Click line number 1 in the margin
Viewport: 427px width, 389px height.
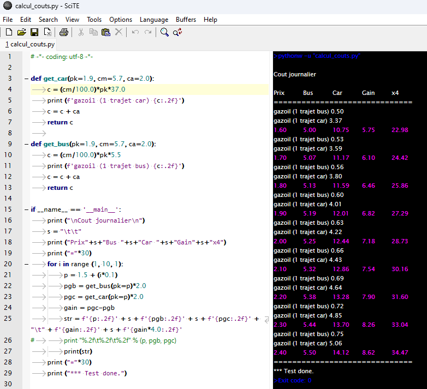[x=10, y=57]
